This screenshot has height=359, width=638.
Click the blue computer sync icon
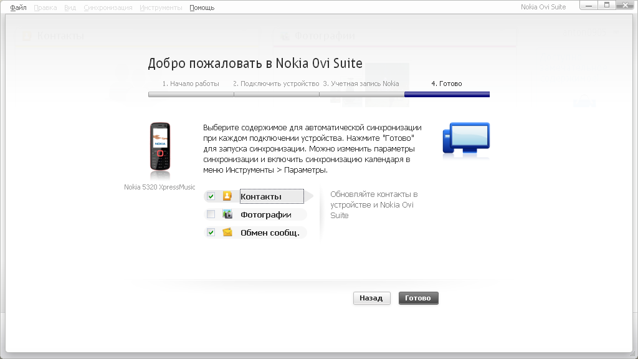click(x=465, y=138)
